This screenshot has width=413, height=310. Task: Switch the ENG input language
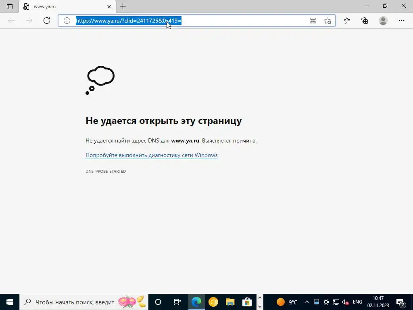pos(357,302)
